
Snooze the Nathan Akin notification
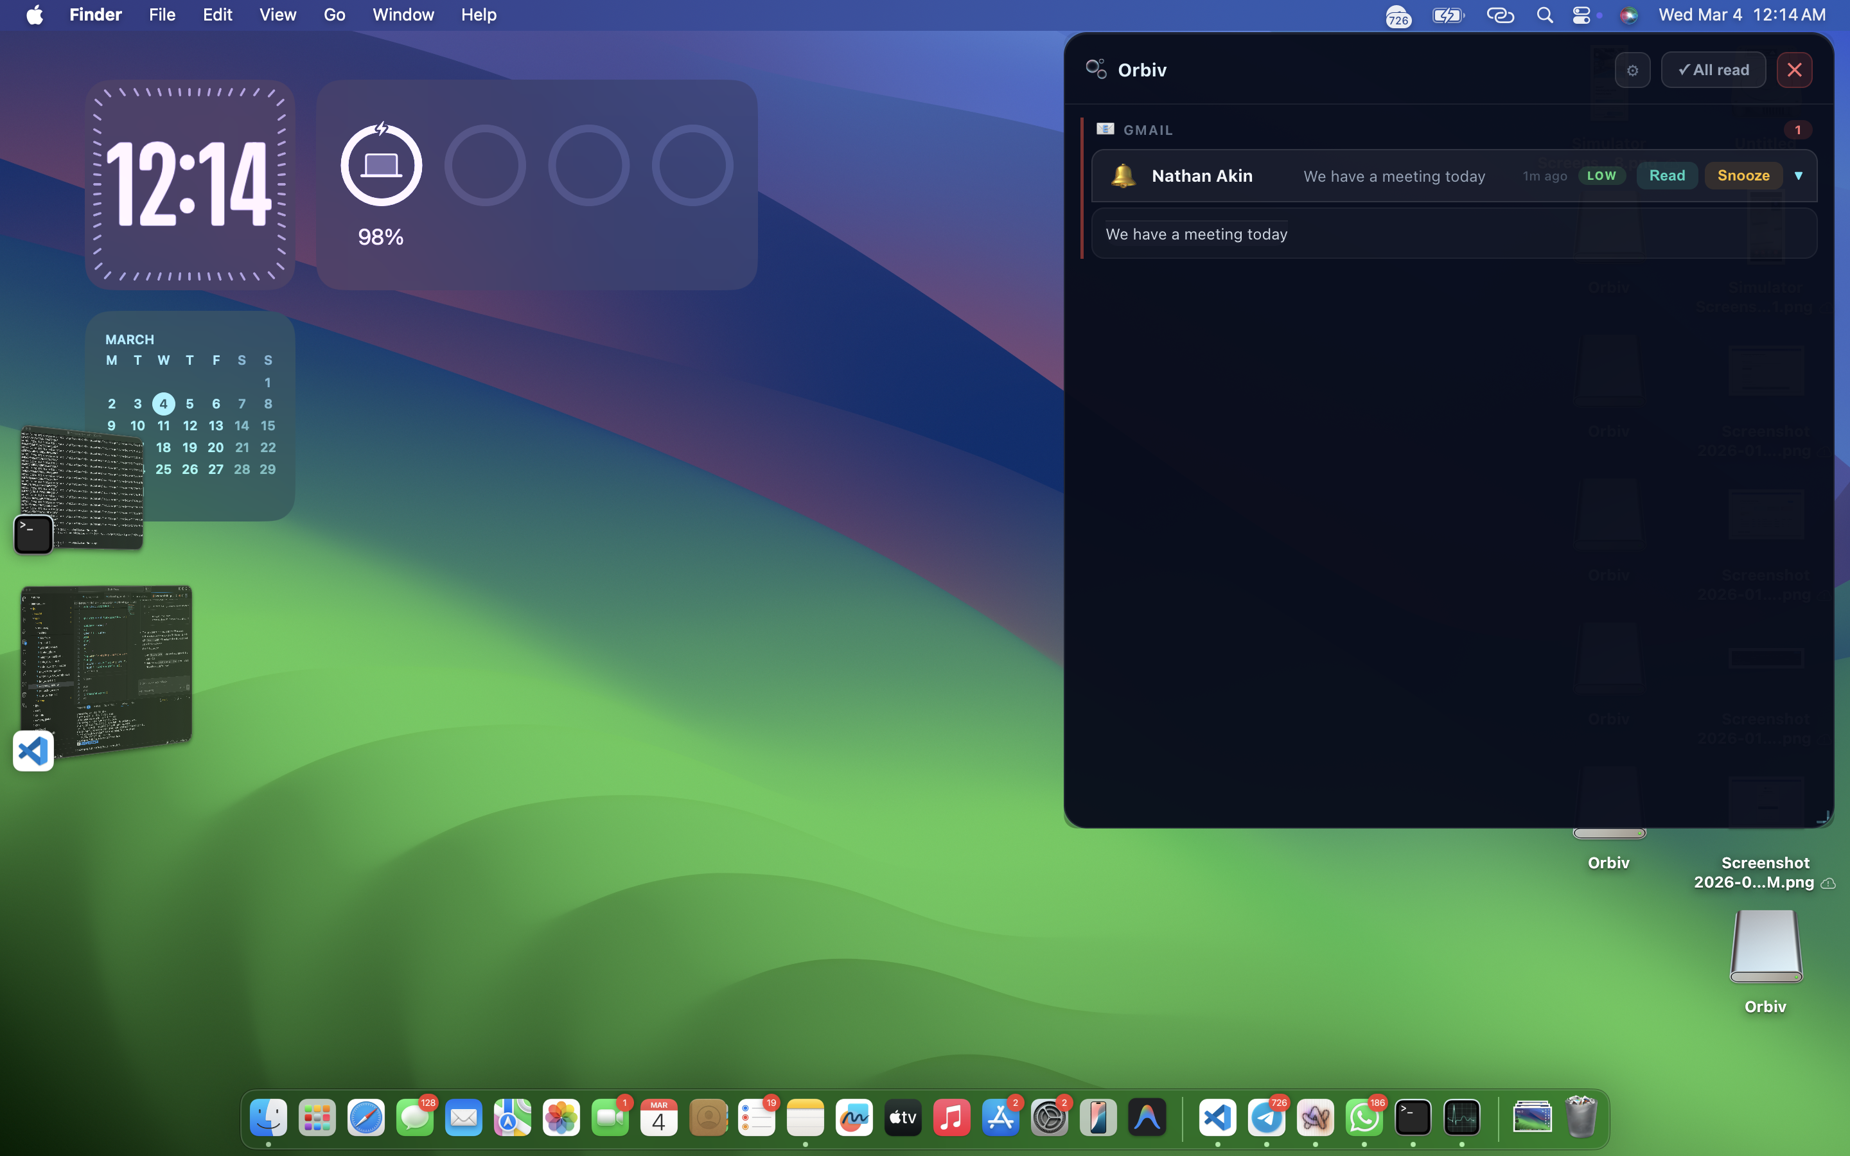1743,176
